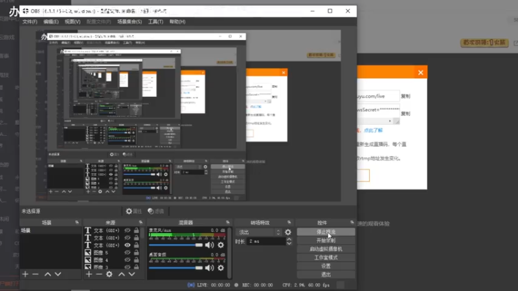The image size is (518, 291).
Task: Open 设置 in controls panel
Action: click(x=326, y=266)
